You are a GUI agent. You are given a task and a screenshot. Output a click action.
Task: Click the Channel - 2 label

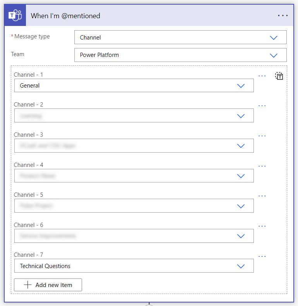(28, 105)
